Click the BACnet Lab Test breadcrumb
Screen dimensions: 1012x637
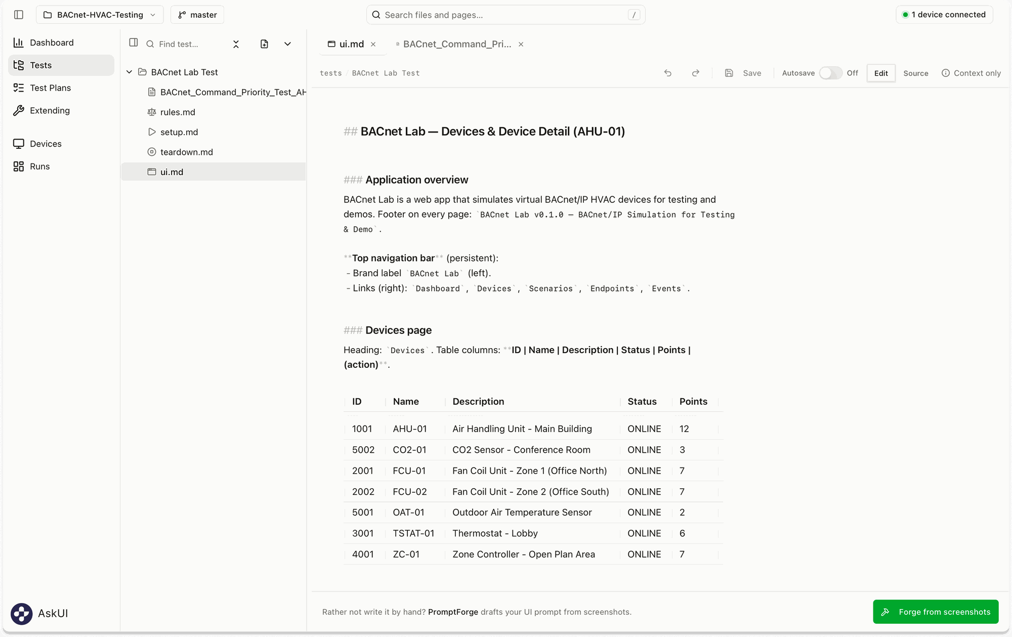(386, 73)
